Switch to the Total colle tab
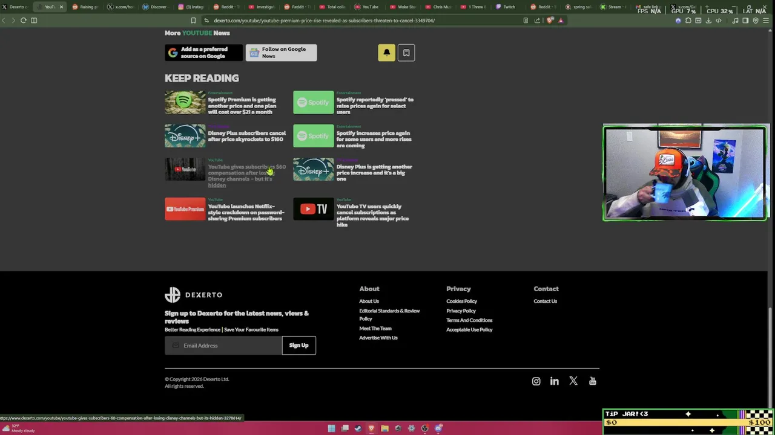This screenshot has height=435, width=775. (x=332, y=7)
